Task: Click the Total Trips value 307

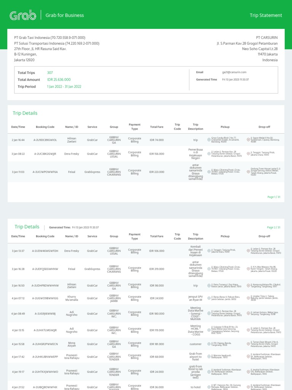Action: pyautogui.click(x=50, y=73)
